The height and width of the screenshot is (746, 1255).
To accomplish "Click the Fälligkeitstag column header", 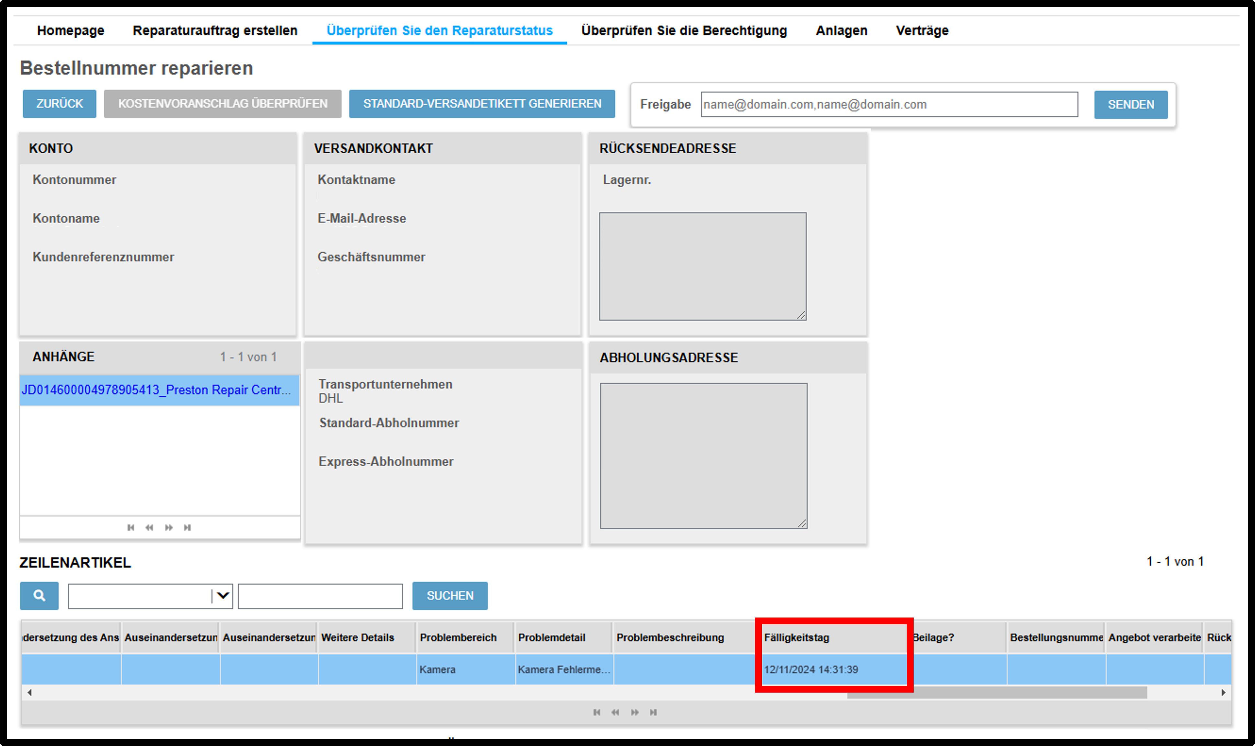I will [835, 638].
